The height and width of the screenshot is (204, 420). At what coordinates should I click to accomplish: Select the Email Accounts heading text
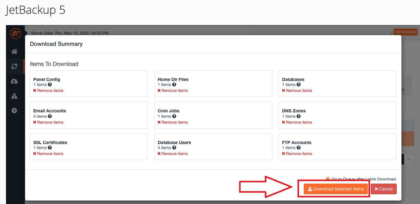(x=50, y=111)
